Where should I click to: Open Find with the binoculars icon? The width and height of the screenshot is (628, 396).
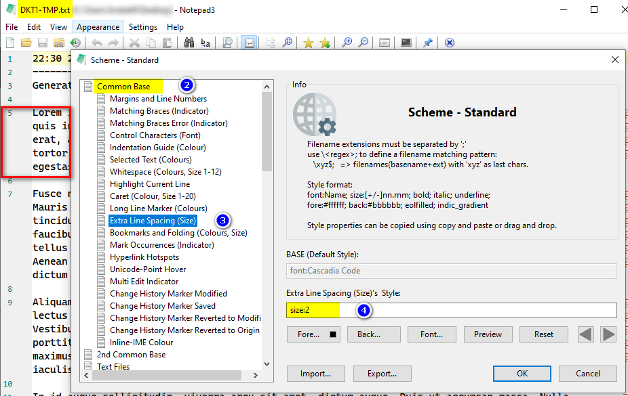click(189, 42)
